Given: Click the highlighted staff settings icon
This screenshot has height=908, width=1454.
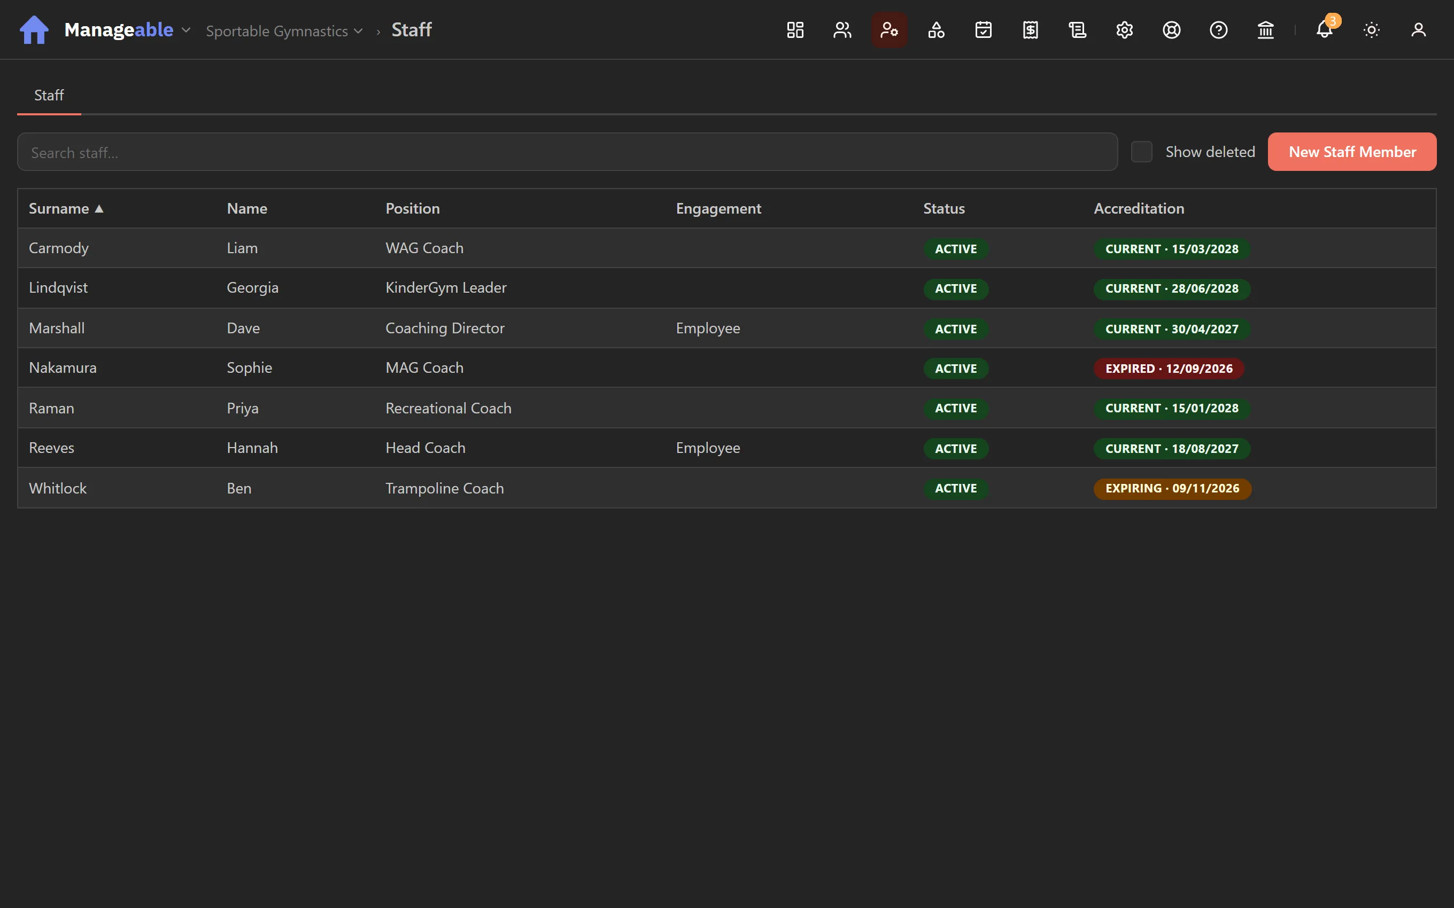Looking at the screenshot, I should click(889, 30).
